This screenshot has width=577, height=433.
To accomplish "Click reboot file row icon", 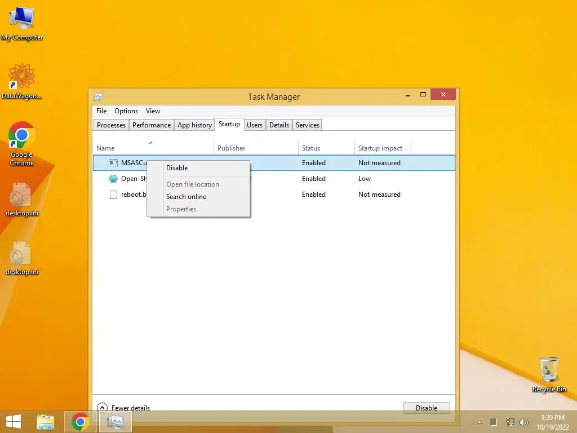I will point(113,195).
